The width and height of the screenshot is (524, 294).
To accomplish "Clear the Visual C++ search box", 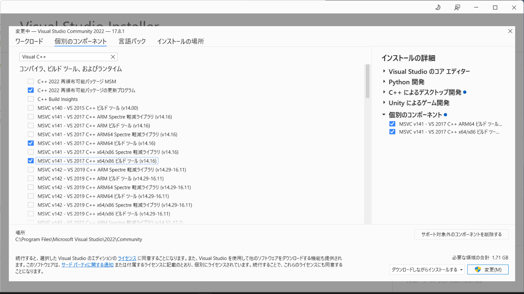I will click(x=113, y=57).
